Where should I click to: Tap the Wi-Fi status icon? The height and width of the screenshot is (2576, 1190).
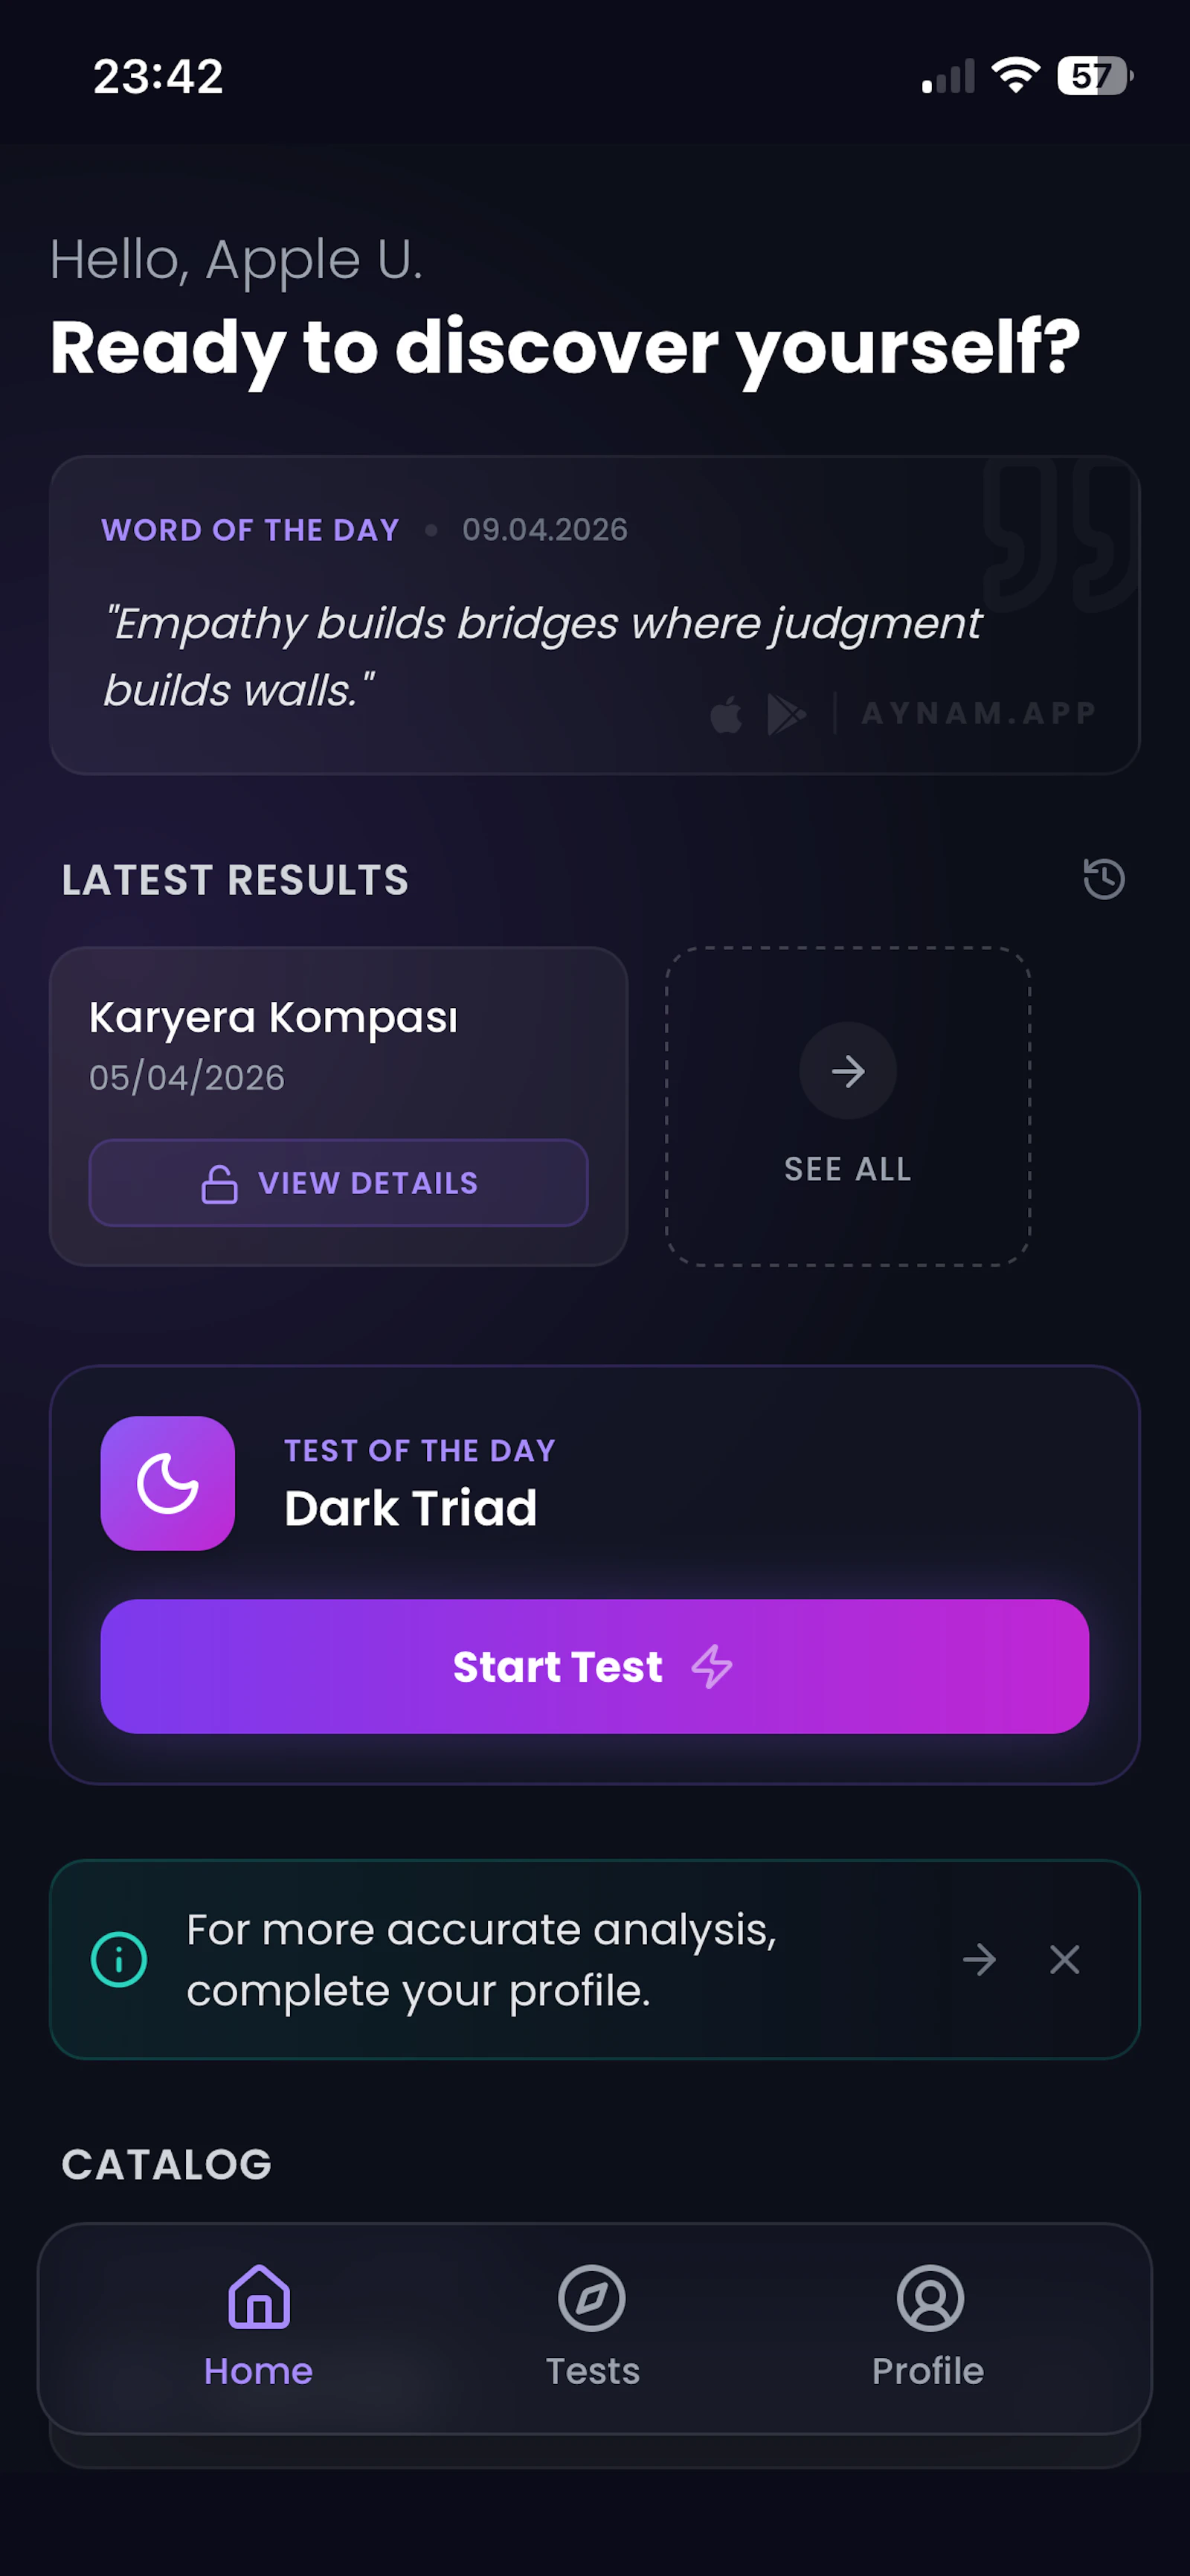(1015, 75)
